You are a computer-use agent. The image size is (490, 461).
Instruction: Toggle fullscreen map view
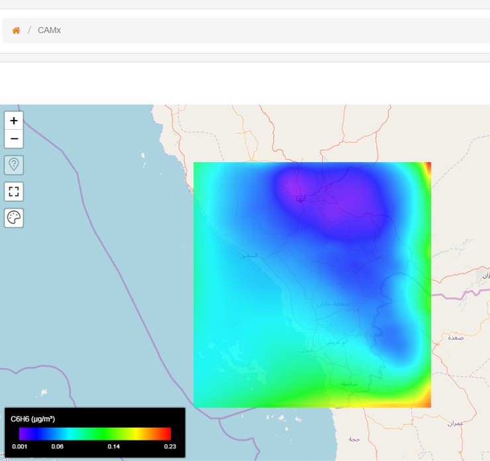[x=14, y=191]
